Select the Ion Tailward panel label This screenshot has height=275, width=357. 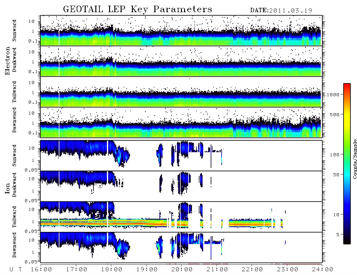(x=14, y=217)
